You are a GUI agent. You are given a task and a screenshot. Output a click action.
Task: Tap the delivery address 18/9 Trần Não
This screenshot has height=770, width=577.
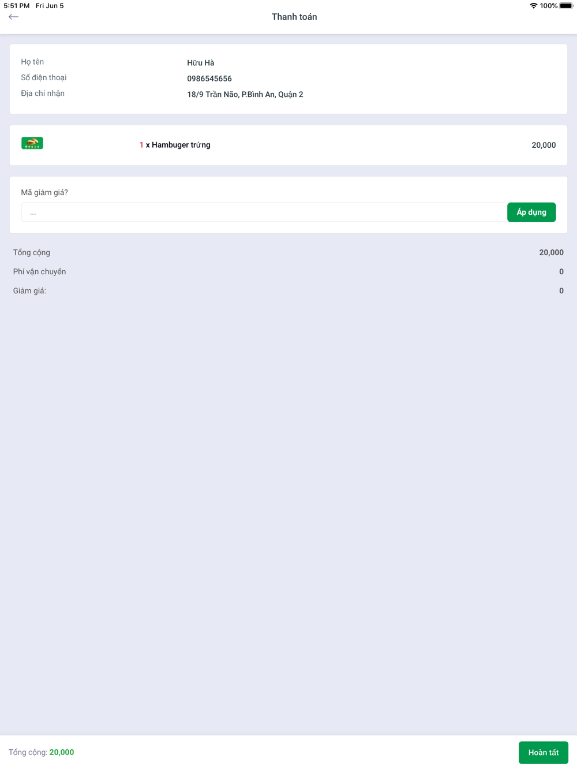[245, 94]
